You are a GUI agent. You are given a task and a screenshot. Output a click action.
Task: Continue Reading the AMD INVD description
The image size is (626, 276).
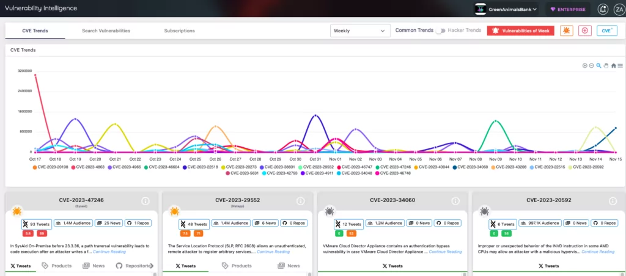pyautogui.click(x=598, y=252)
